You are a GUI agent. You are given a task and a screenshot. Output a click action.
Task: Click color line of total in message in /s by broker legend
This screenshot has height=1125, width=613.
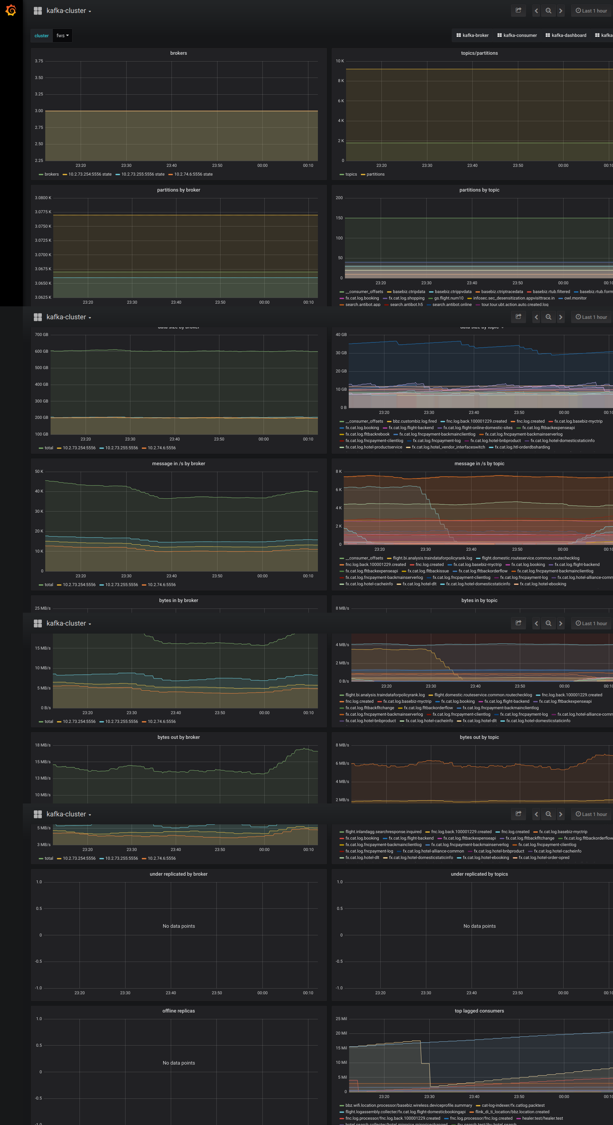[41, 585]
